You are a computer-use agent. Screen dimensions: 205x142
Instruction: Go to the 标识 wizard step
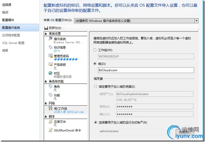point(5,12)
